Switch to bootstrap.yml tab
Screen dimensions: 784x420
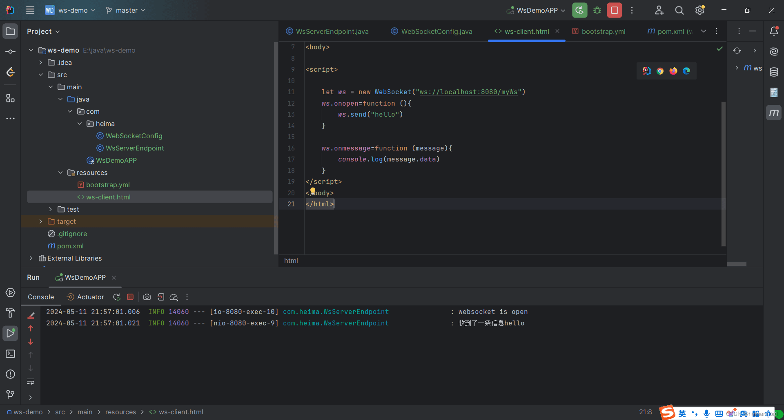click(x=599, y=31)
